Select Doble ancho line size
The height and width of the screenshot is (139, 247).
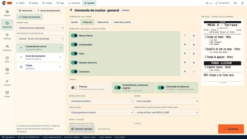[103, 22]
